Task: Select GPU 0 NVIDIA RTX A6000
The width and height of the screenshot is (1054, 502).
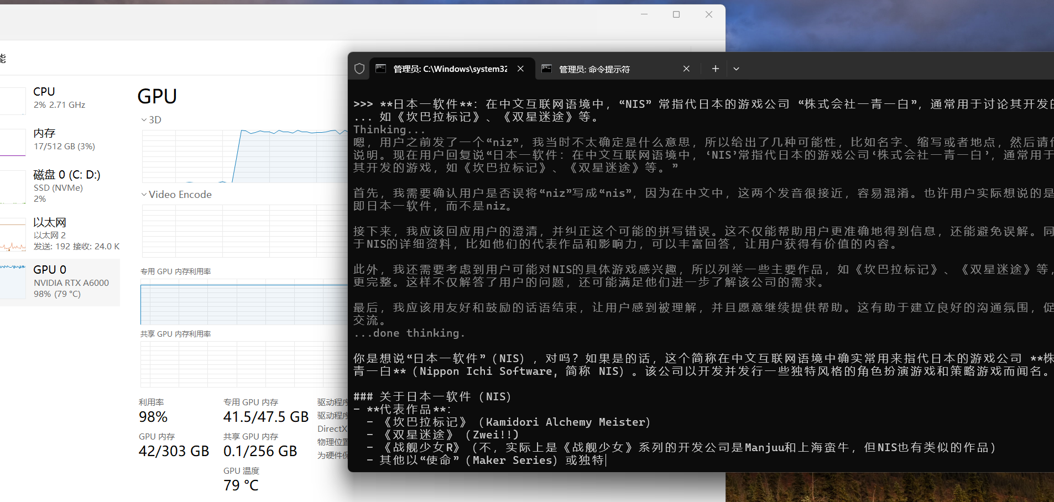Action: click(60, 282)
